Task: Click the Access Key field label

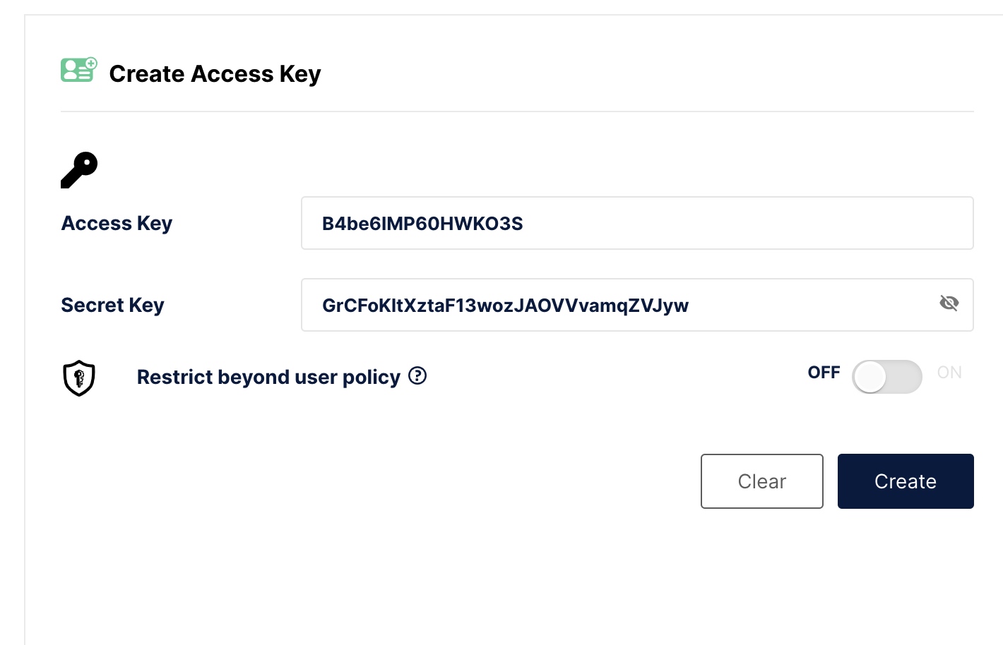Action: pos(117,223)
